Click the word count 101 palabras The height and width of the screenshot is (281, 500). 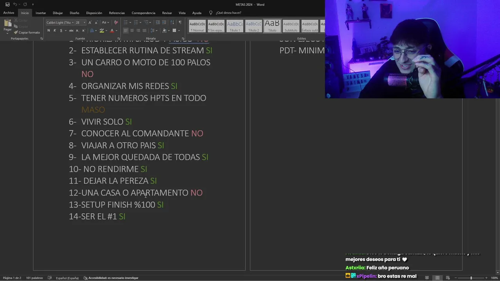[34, 278]
